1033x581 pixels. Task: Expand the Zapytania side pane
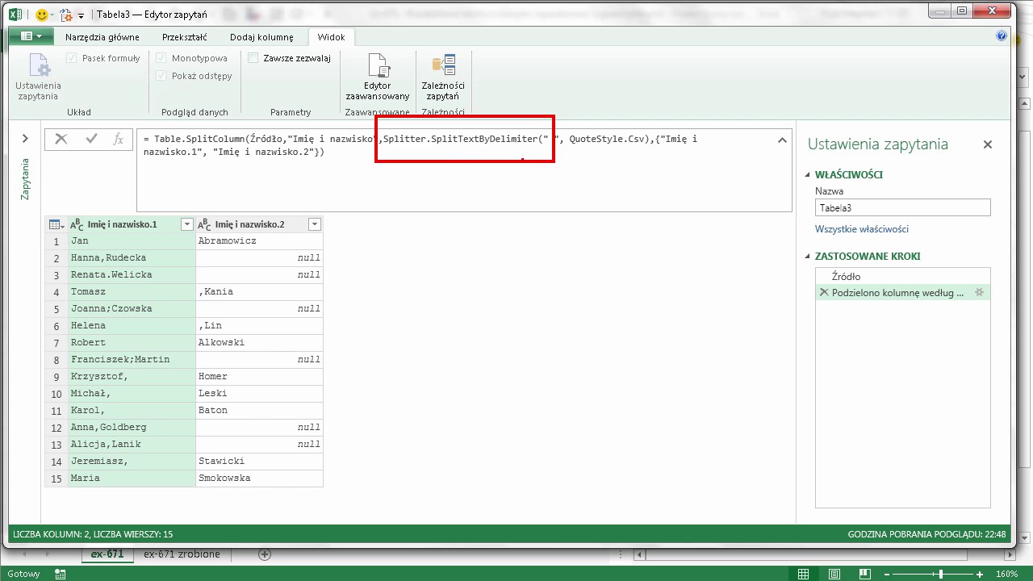click(25, 139)
